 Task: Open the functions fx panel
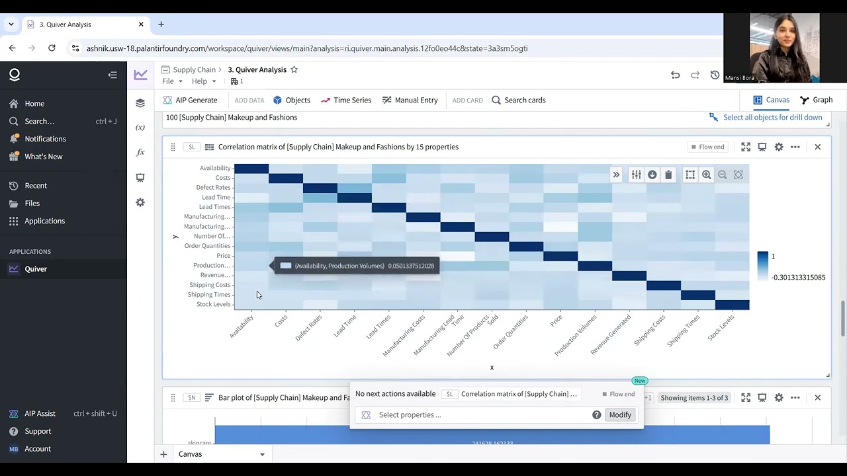click(x=140, y=152)
